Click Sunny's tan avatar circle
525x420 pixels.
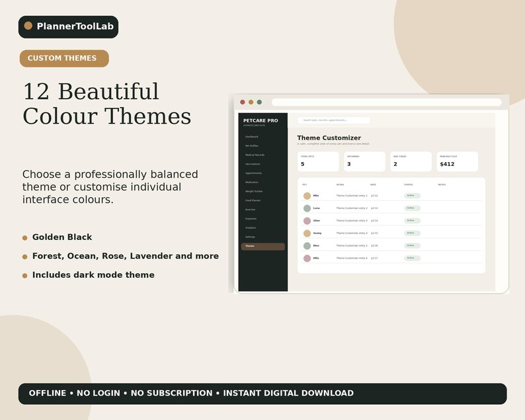point(307,233)
